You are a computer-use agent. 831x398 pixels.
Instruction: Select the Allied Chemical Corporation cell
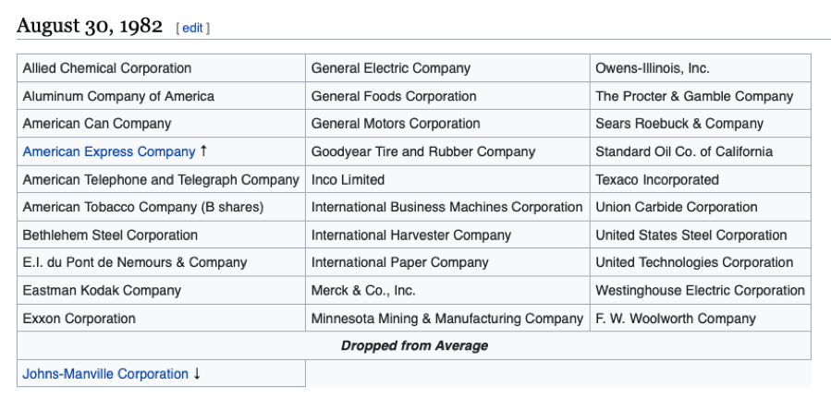(x=107, y=68)
